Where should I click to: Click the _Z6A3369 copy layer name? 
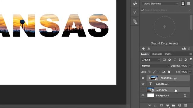coord(168,78)
